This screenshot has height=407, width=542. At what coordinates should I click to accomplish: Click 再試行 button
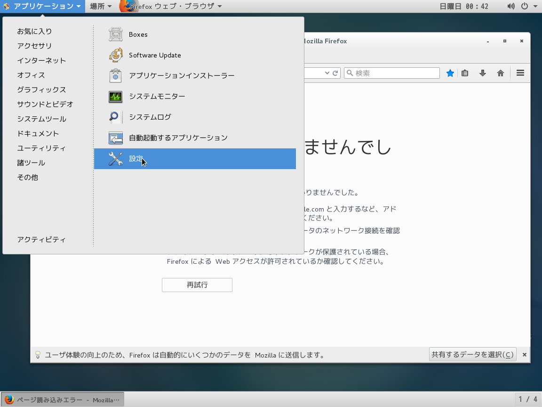tap(197, 285)
